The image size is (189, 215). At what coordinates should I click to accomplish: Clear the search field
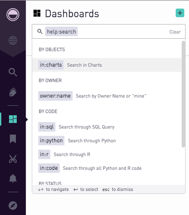(175, 32)
